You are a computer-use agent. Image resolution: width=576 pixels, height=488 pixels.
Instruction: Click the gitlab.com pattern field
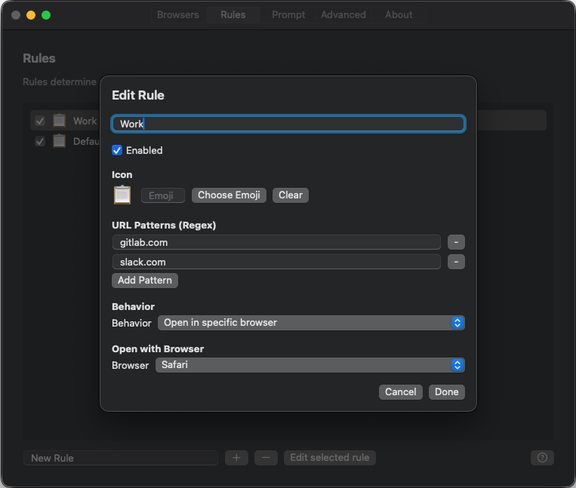tap(276, 242)
